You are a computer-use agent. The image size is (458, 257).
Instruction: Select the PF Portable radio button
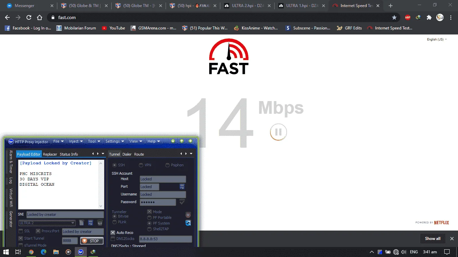coord(150,218)
